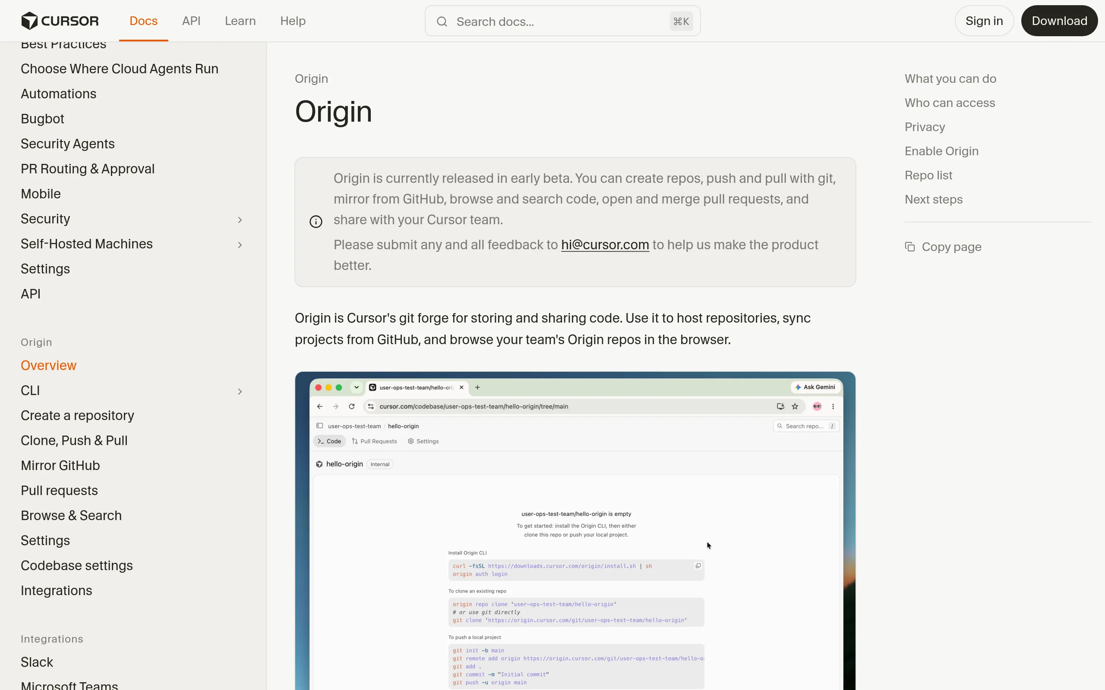Screen dimensions: 1105x690
Task: Click the Sign in button
Action: pyautogui.click(x=984, y=21)
